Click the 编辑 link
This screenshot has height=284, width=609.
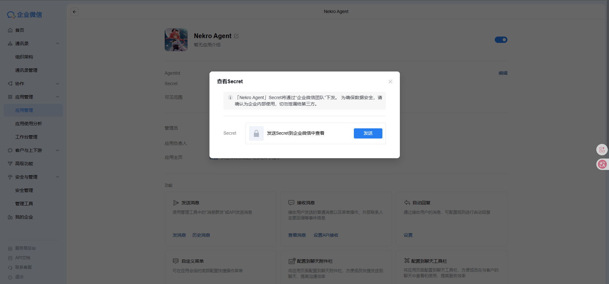(503, 73)
